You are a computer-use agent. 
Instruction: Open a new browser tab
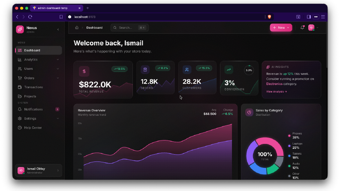point(87,8)
